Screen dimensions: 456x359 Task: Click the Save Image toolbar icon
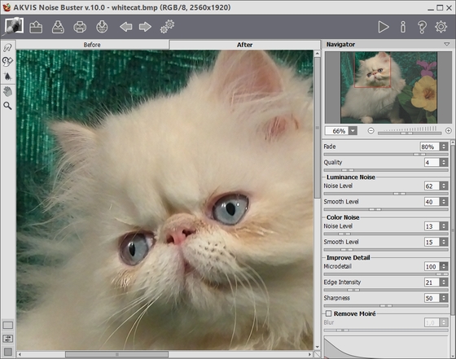58,27
